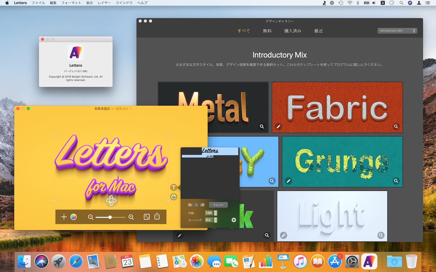Click the zoom slider knob in the editor toolbar

coord(110,217)
